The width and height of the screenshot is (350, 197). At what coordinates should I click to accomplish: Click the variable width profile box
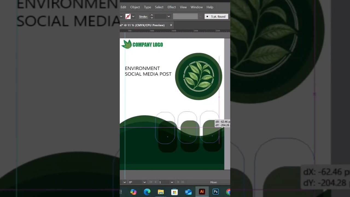185,16
